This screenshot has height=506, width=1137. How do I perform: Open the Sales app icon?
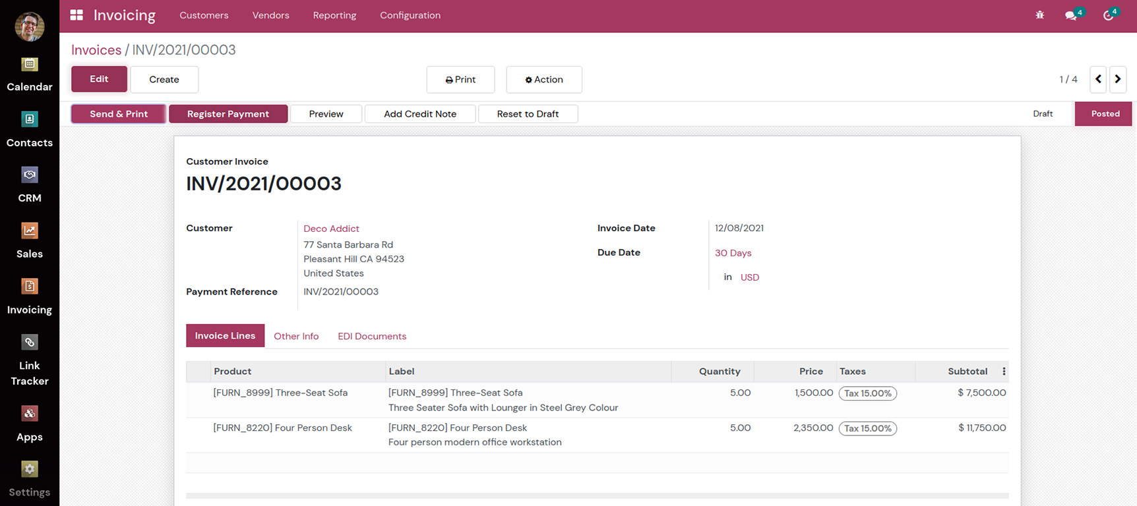coord(30,231)
